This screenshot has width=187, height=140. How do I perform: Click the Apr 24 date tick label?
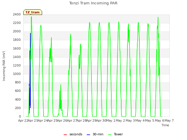pyautogui.click(x=43, y=120)
